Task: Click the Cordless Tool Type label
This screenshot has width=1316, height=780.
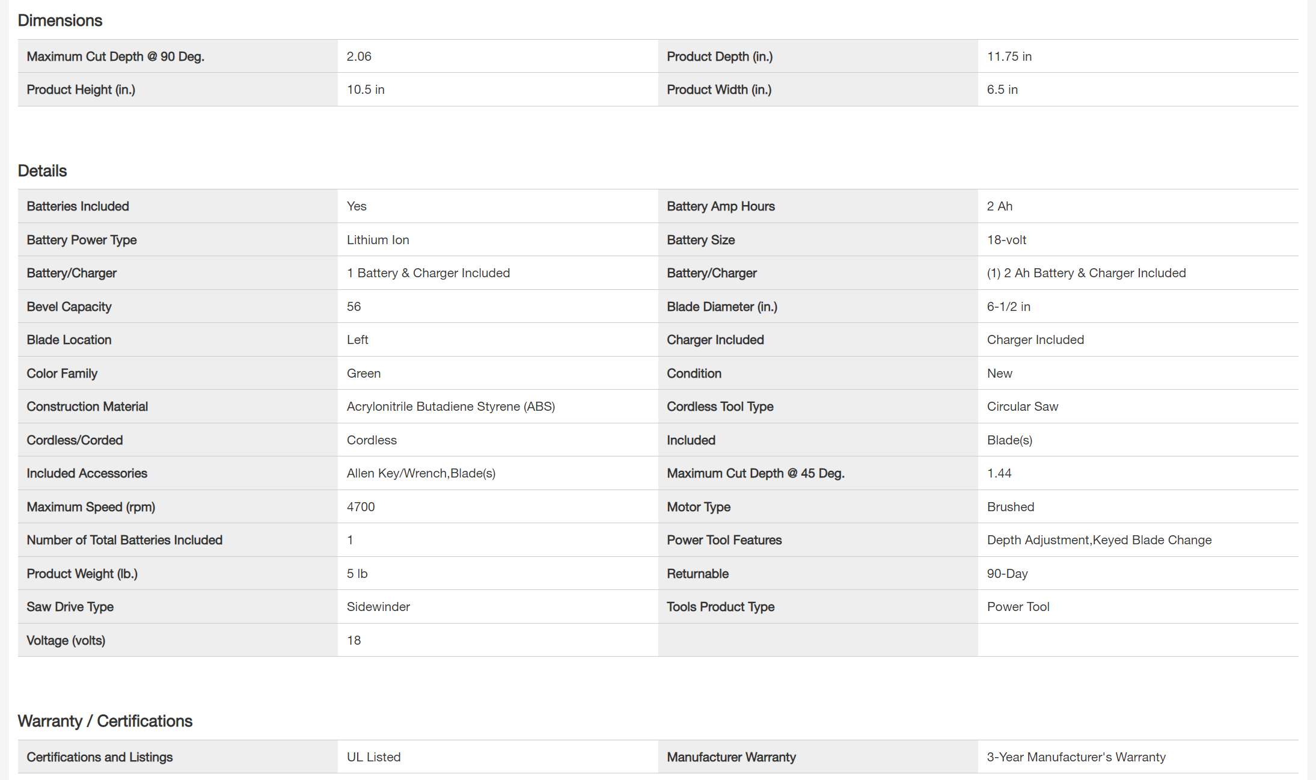Action: click(720, 407)
